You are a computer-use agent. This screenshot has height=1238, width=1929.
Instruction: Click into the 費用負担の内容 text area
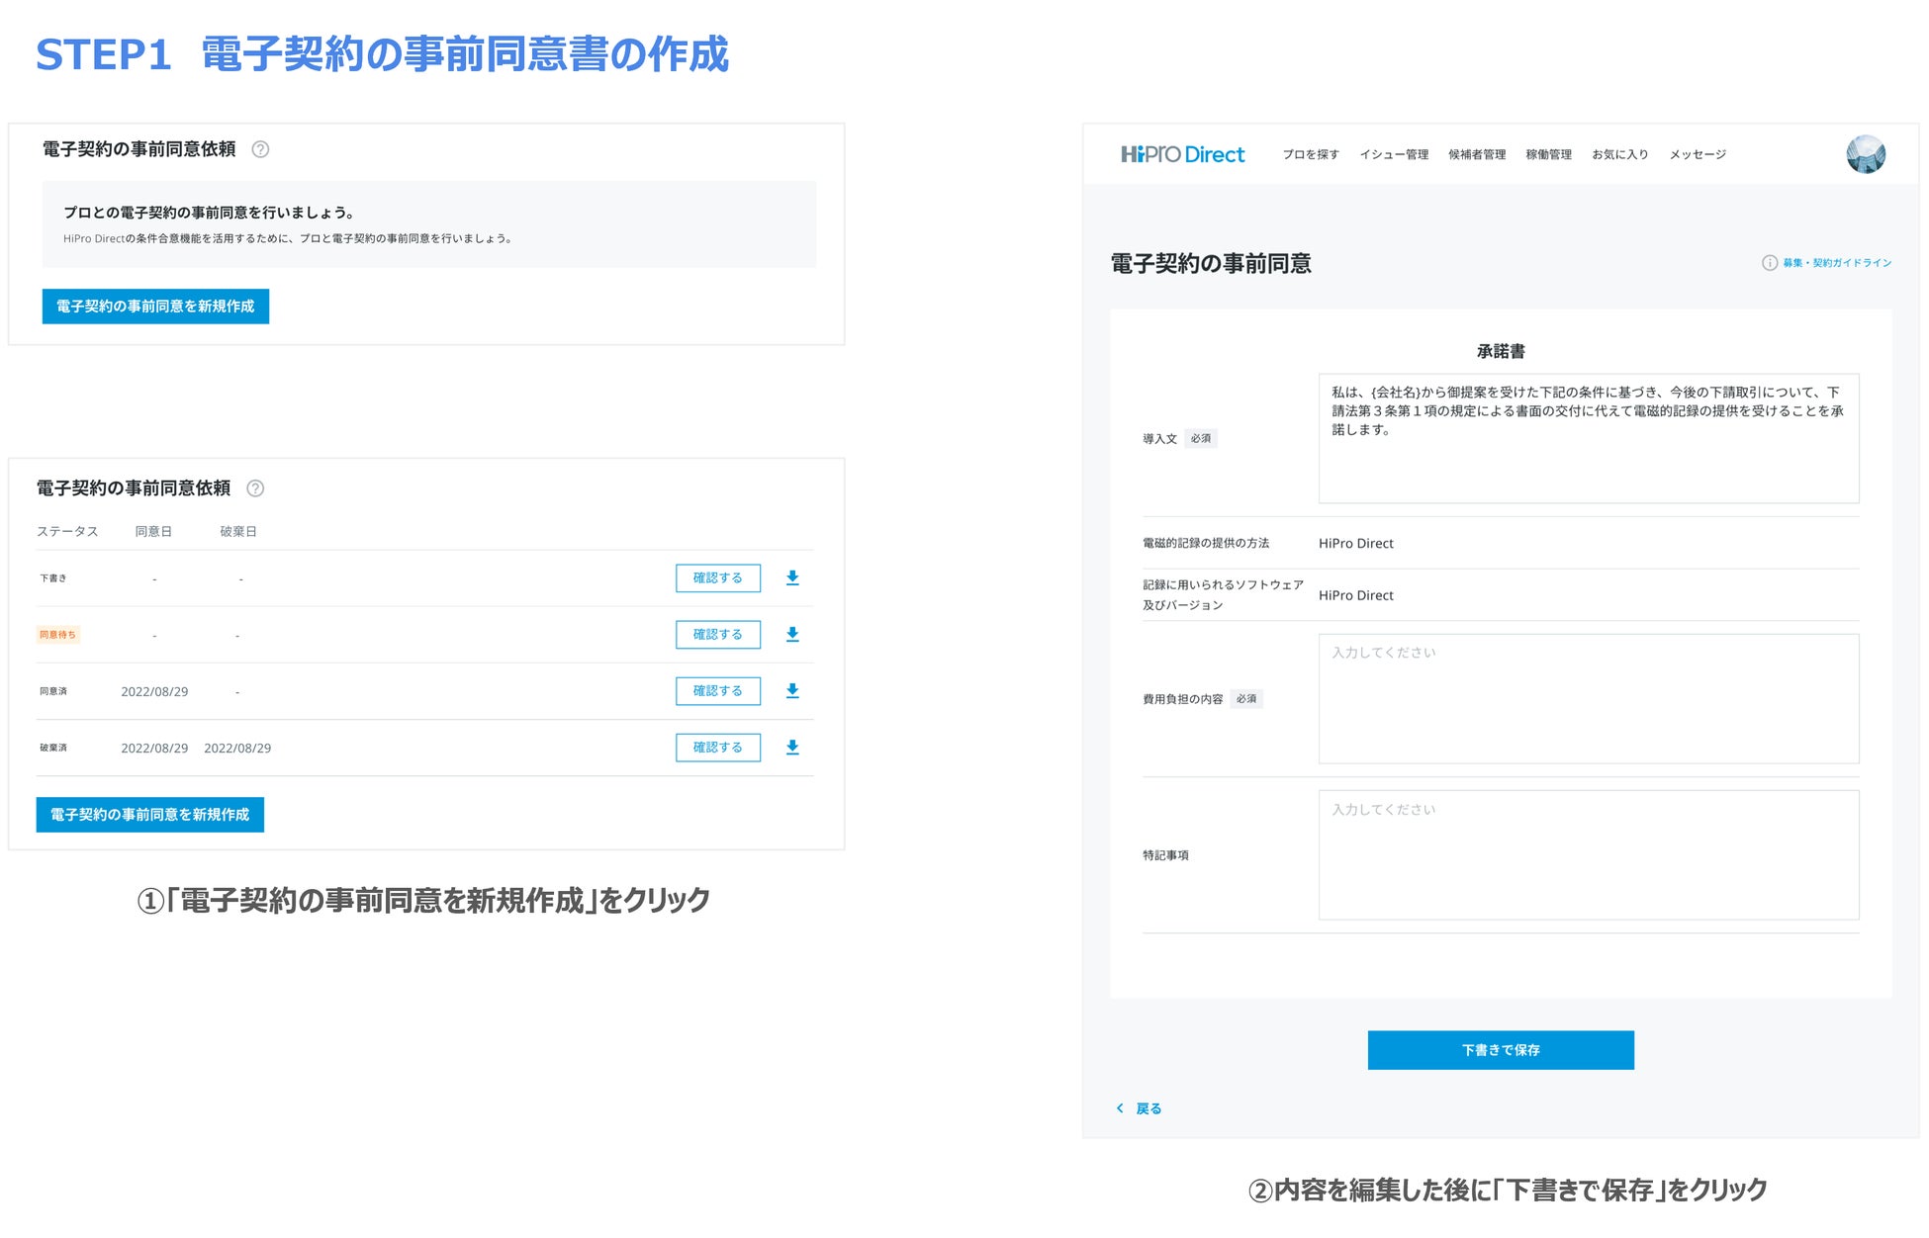pos(1588,698)
